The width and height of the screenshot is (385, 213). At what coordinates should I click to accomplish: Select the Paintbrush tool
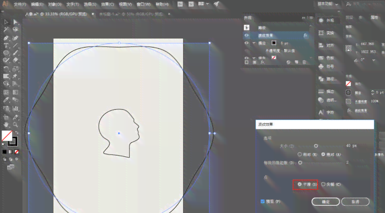tap(16, 53)
